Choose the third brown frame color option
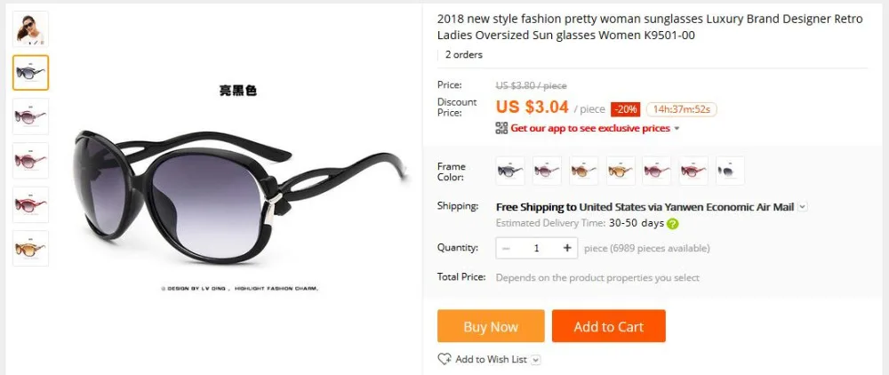Screen dimensions: 889x375 [x=583, y=171]
